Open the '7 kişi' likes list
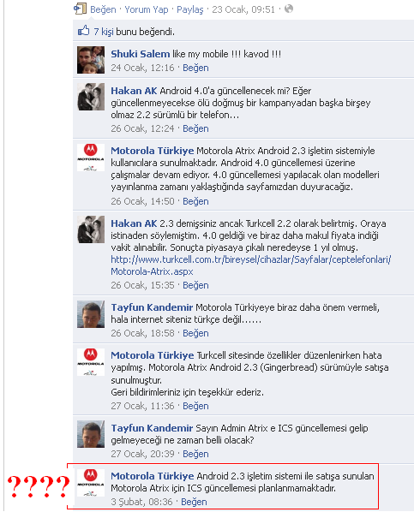414x512 pixels. pyautogui.click(x=104, y=32)
